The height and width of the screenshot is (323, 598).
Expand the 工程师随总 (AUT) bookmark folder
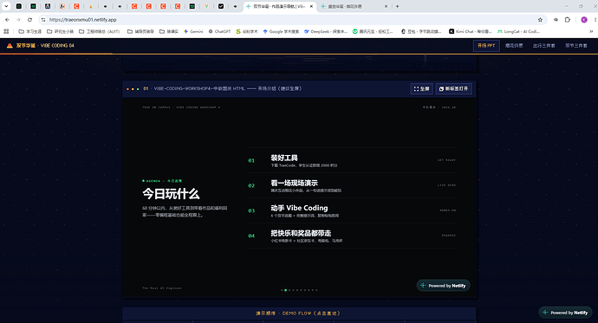[99, 32]
